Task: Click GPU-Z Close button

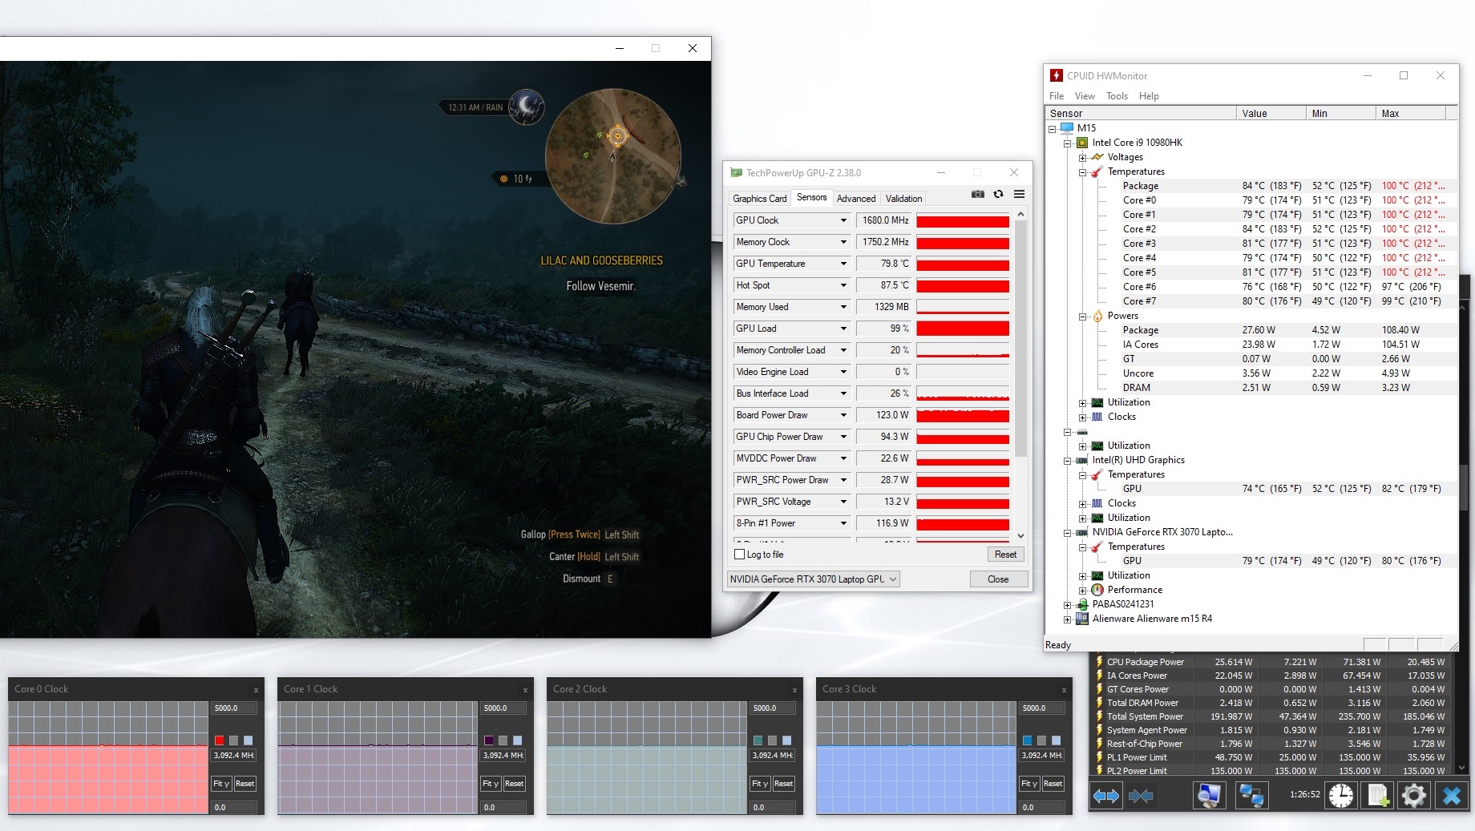Action: (x=998, y=579)
